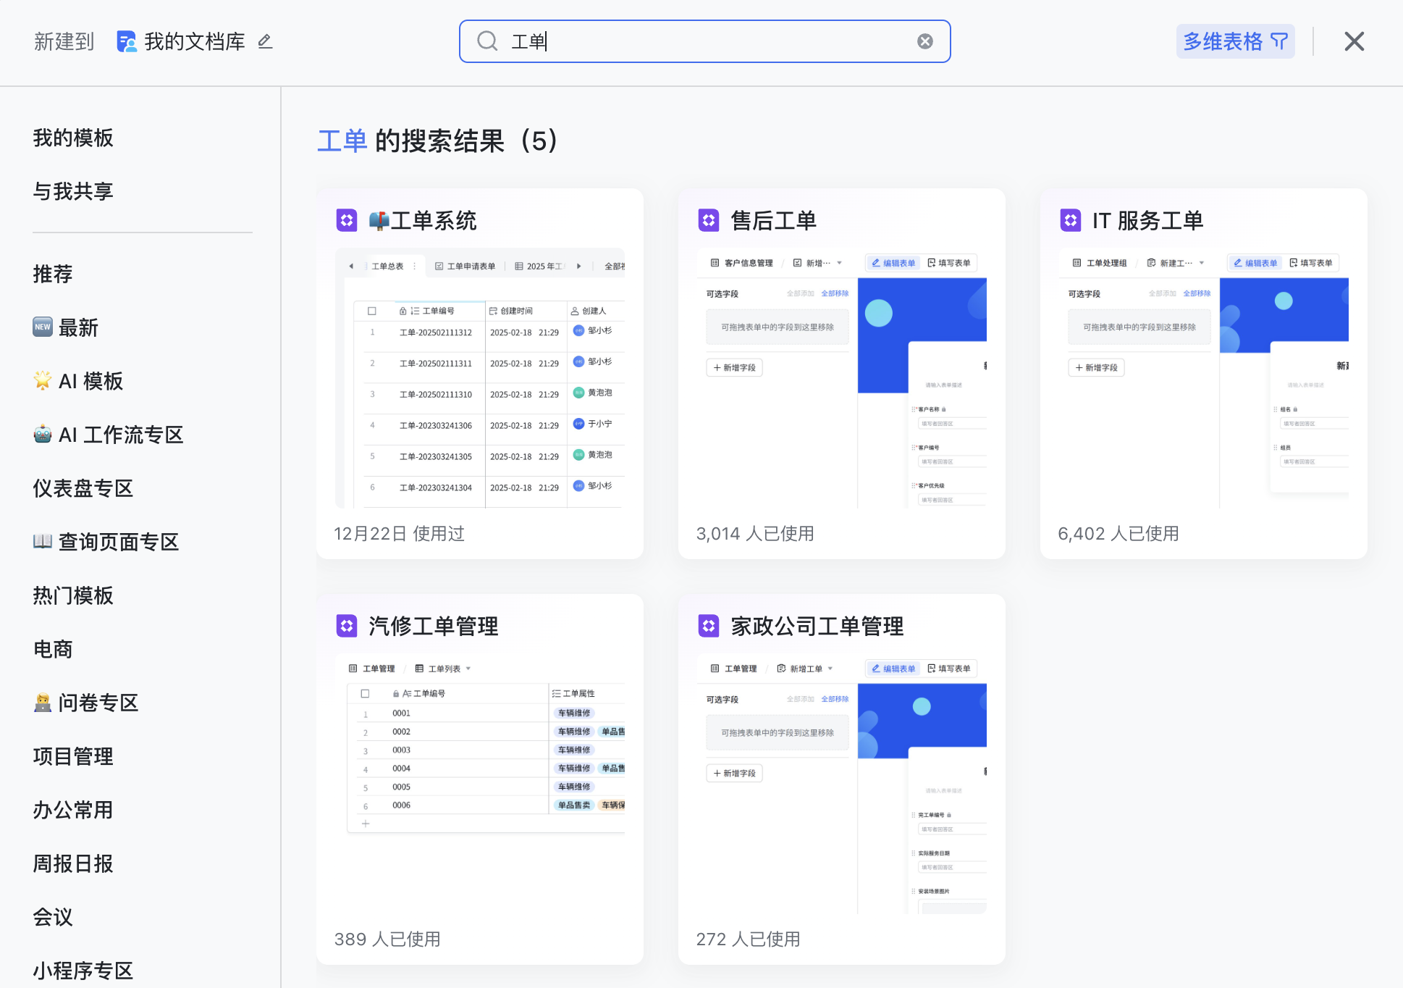Viewport: 1403px width, 988px height.
Task: Clear the search field with the X icon
Action: pyautogui.click(x=924, y=41)
